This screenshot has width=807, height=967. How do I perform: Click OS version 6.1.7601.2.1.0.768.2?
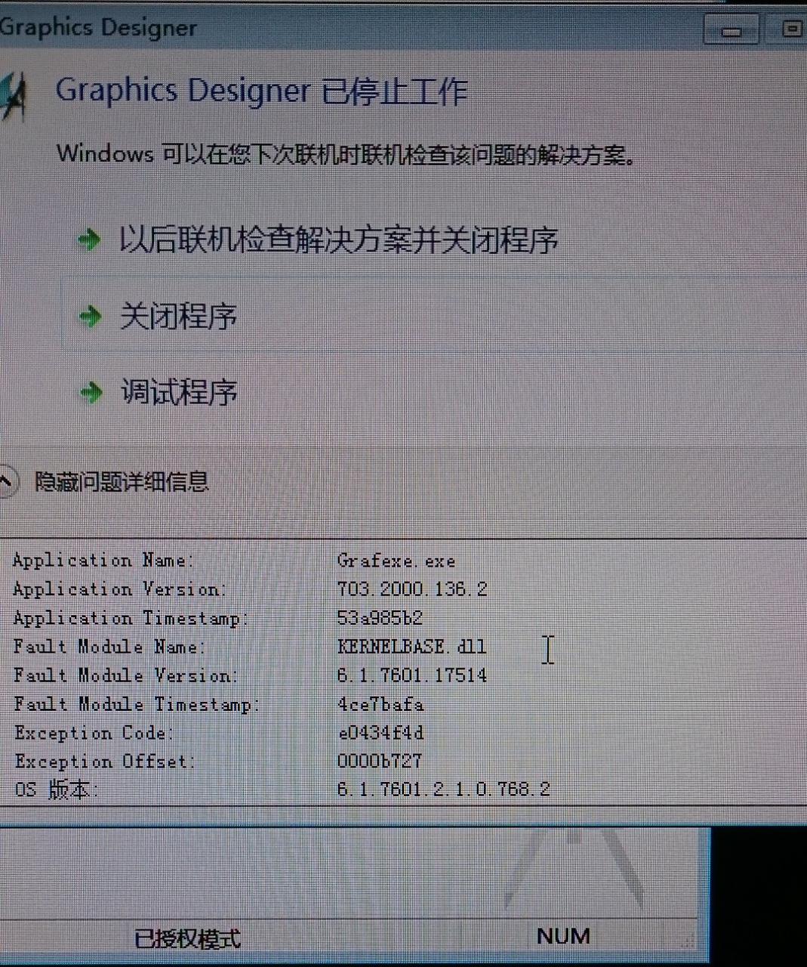(444, 789)
